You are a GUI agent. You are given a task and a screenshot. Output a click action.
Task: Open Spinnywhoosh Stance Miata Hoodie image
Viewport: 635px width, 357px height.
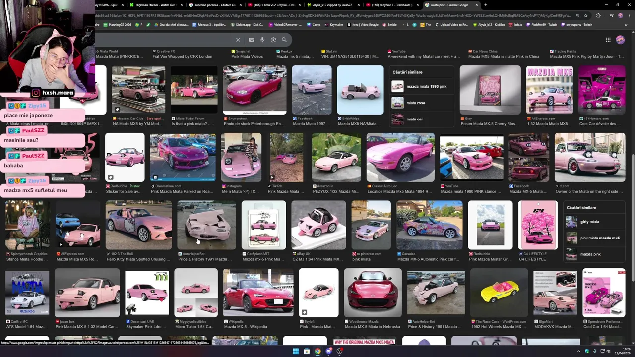tap(27, 225)
